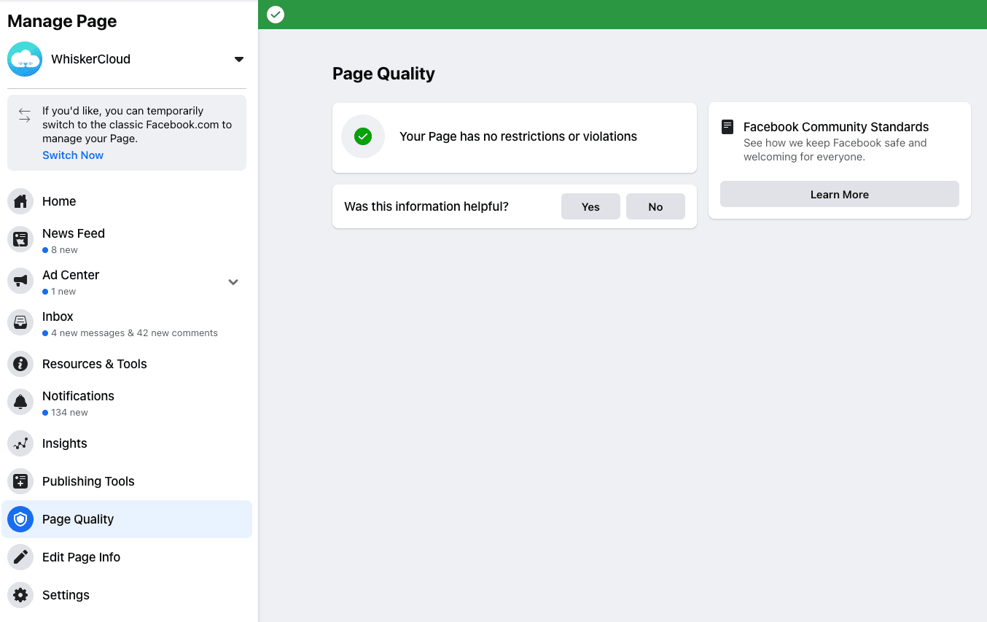Click the Ad Center megaphone icon
This screenshot has height=622, width=987.
click(20, 281)
